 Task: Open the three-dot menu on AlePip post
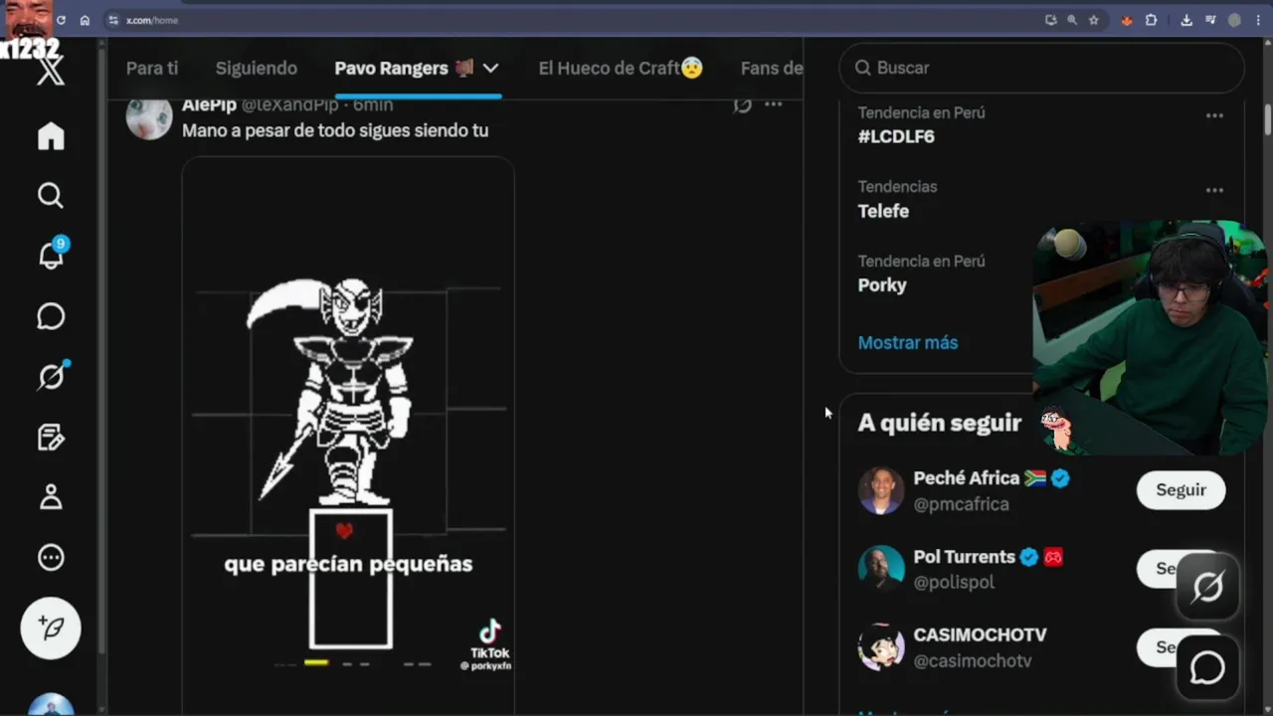point(773,104)
